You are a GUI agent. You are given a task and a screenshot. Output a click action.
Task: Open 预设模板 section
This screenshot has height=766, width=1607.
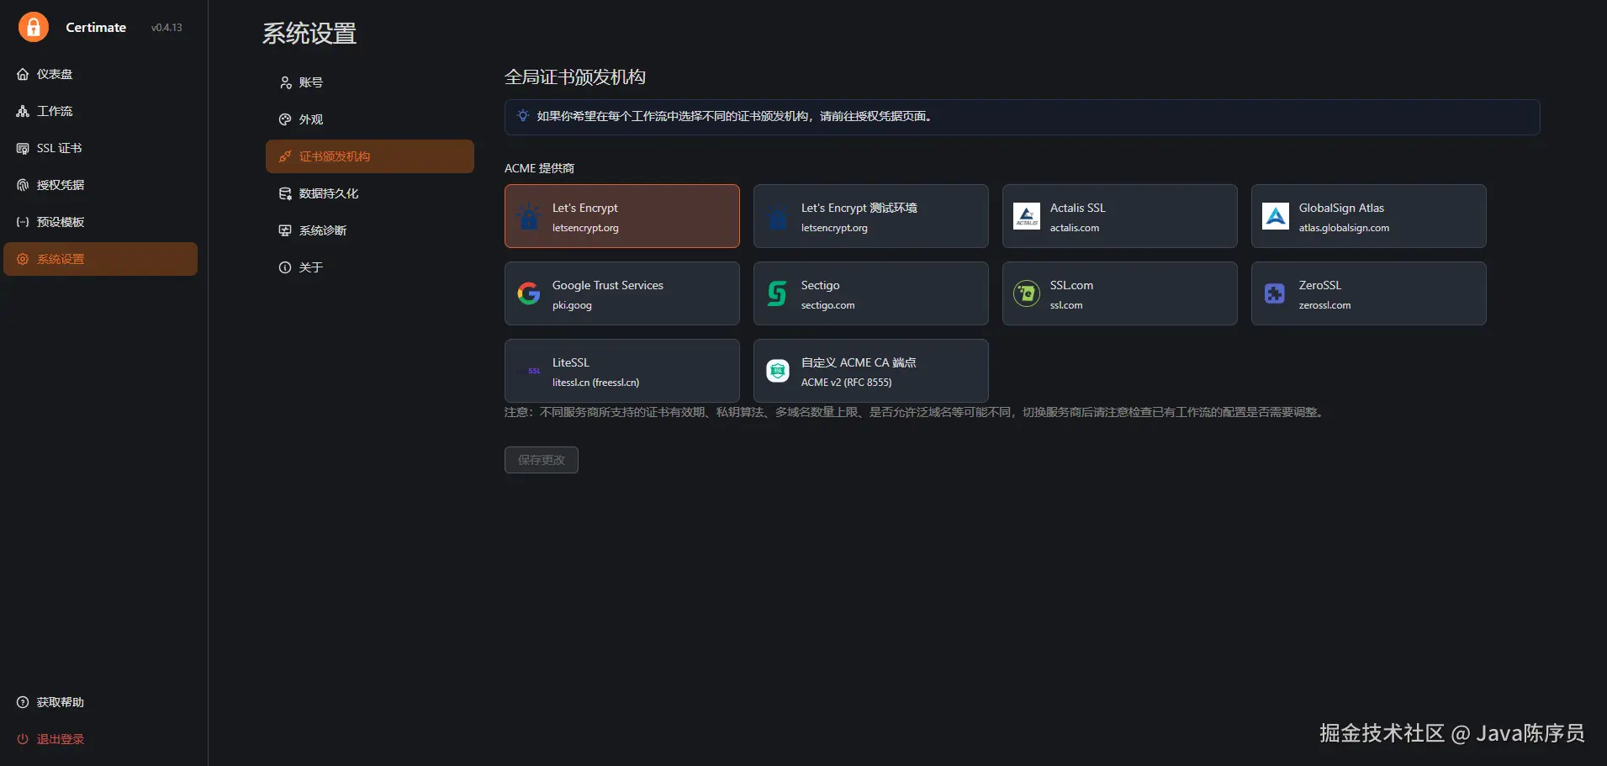[101, 222]
